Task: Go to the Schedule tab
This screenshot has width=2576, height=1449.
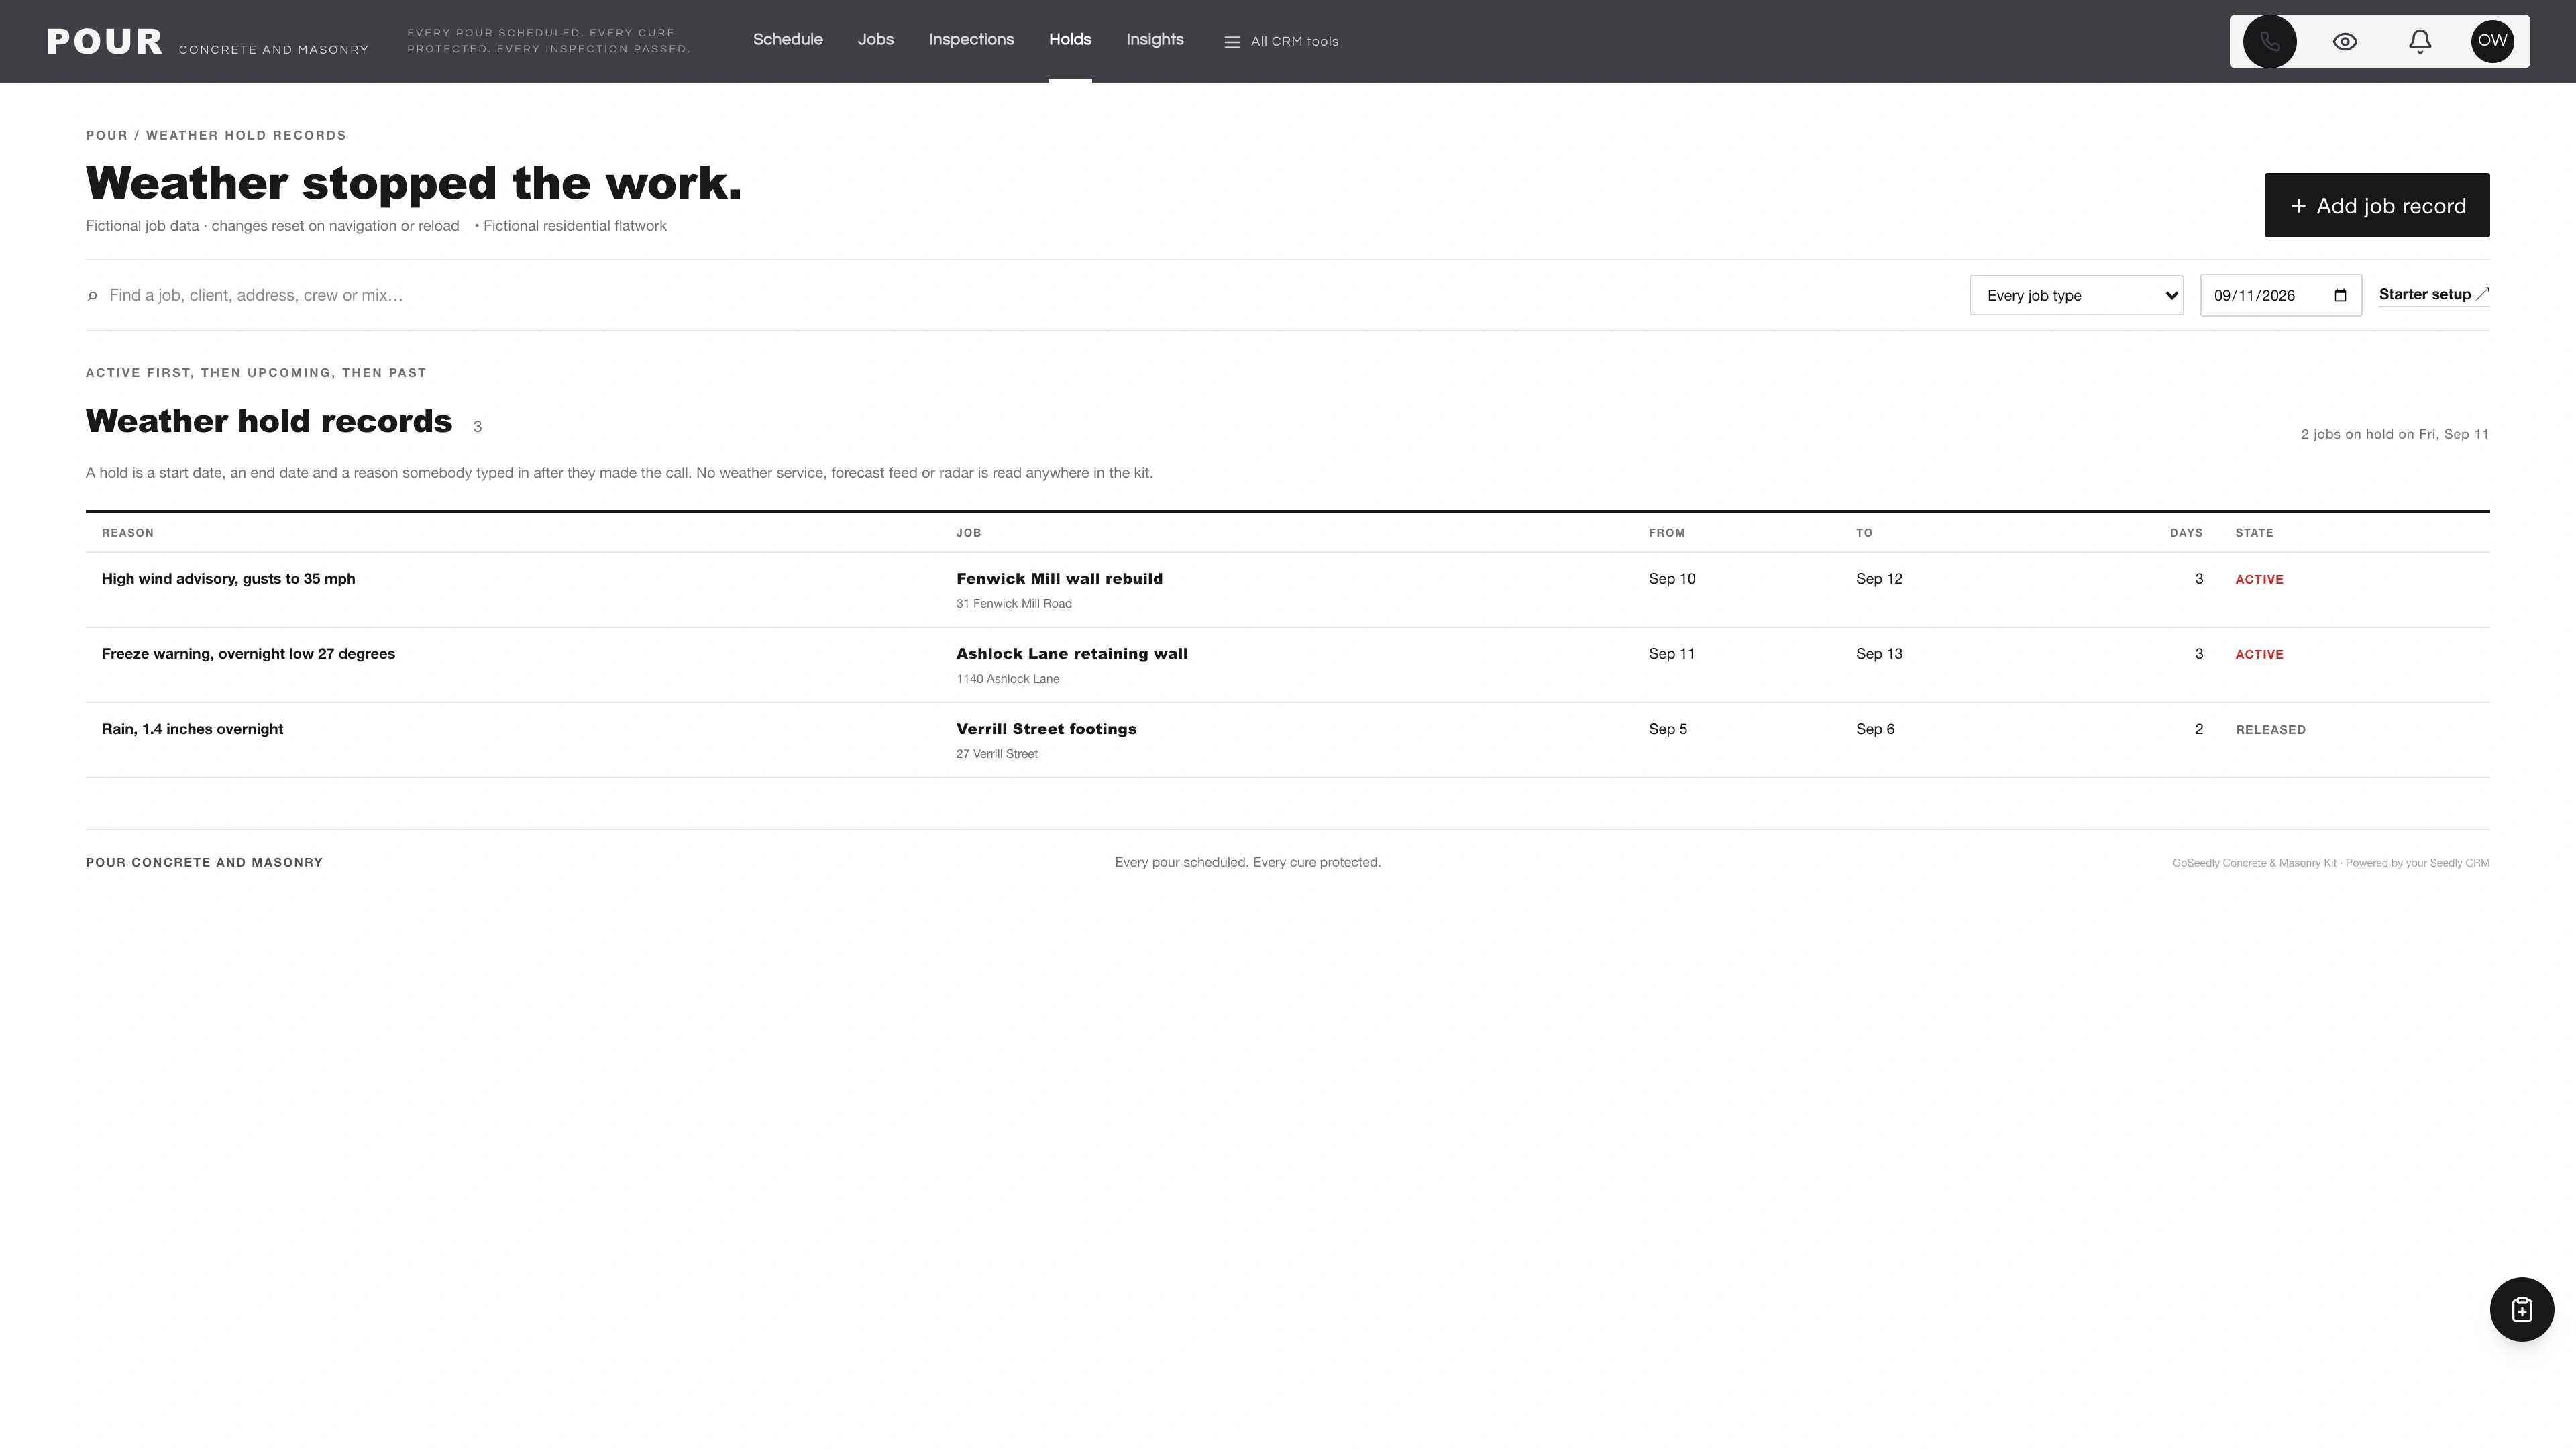Action: pos(788,39)
